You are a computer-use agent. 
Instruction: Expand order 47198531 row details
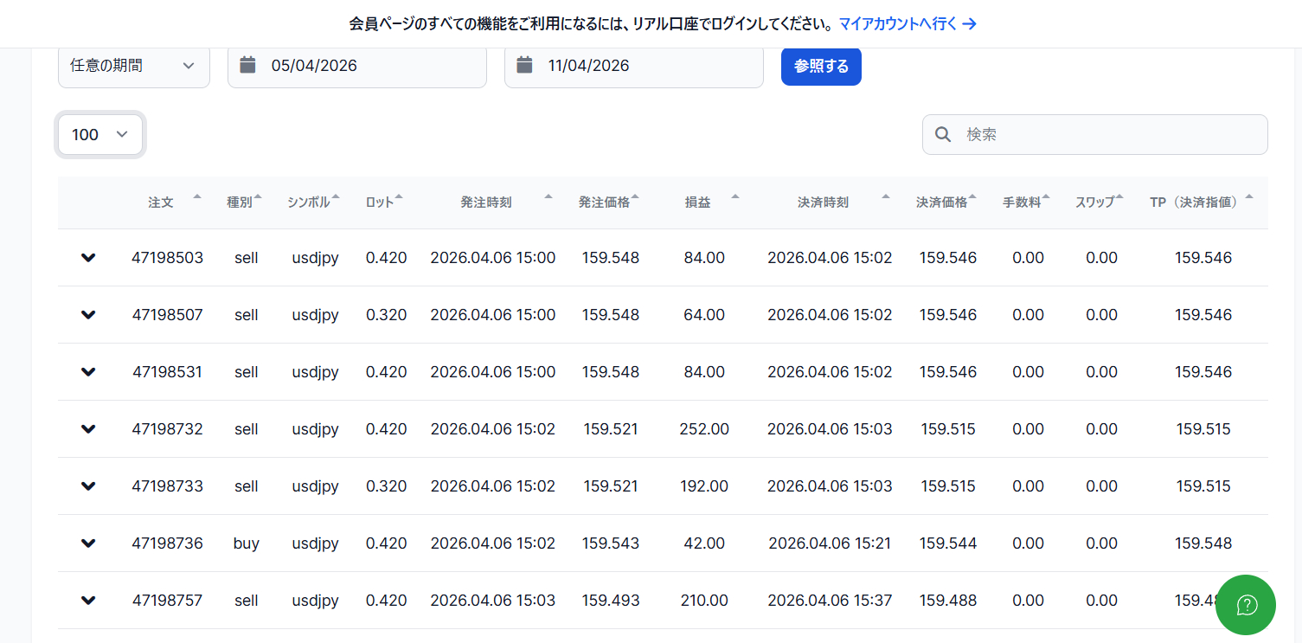88,372
